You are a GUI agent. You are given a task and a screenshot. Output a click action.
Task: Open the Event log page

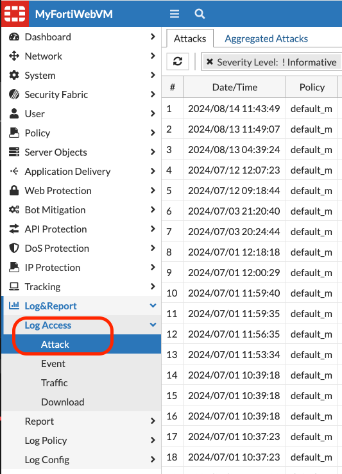tap(53, 364)
